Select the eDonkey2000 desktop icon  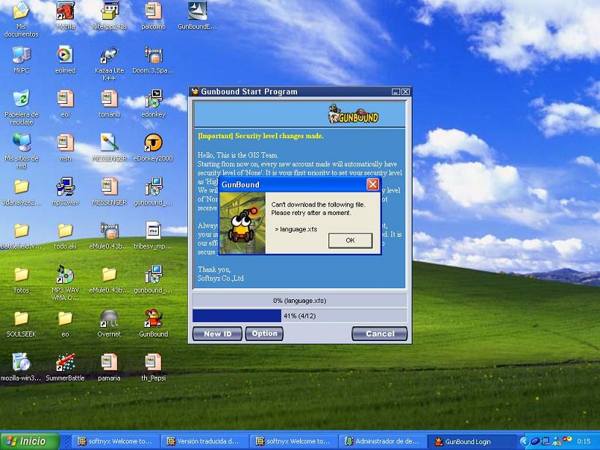click(x=154, y=148)
